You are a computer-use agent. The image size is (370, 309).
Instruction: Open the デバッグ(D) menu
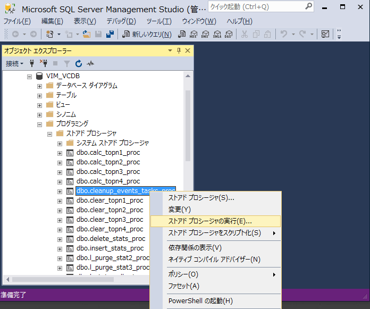click(x=121, y=21)
